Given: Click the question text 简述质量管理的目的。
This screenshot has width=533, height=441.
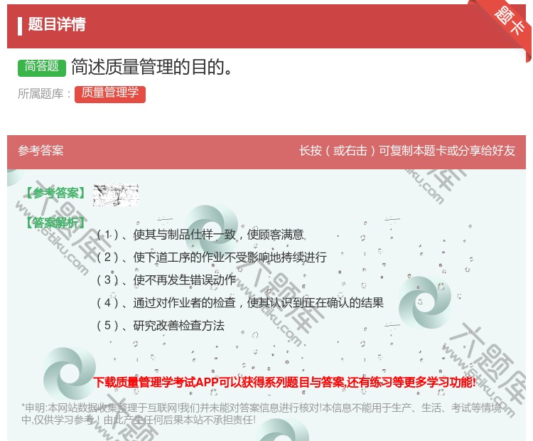Looking at the screenshot, I should coord(151,67).
